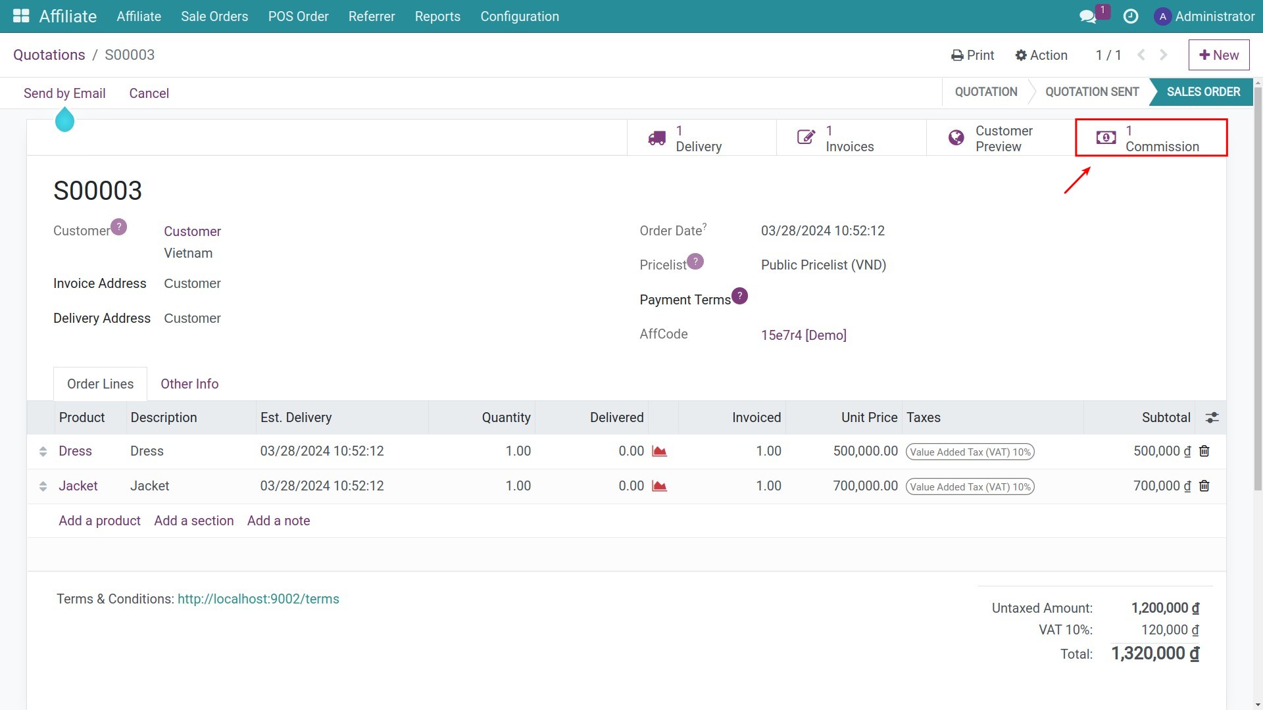This screenshot has height=710, width=1263.
Task: Create a New record
Action: 1219,55
